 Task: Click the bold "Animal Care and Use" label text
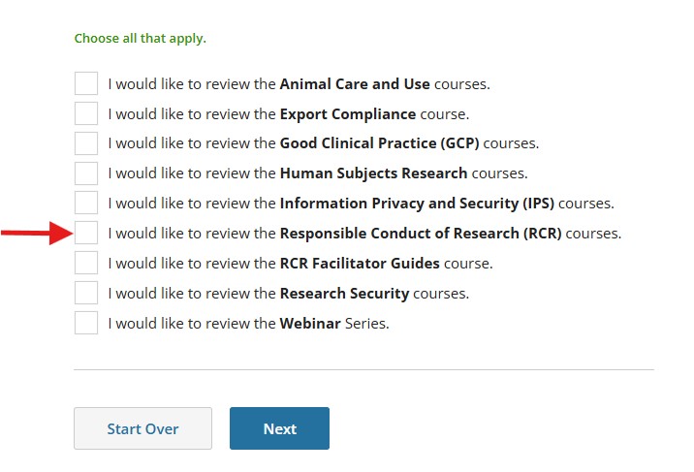355,84
